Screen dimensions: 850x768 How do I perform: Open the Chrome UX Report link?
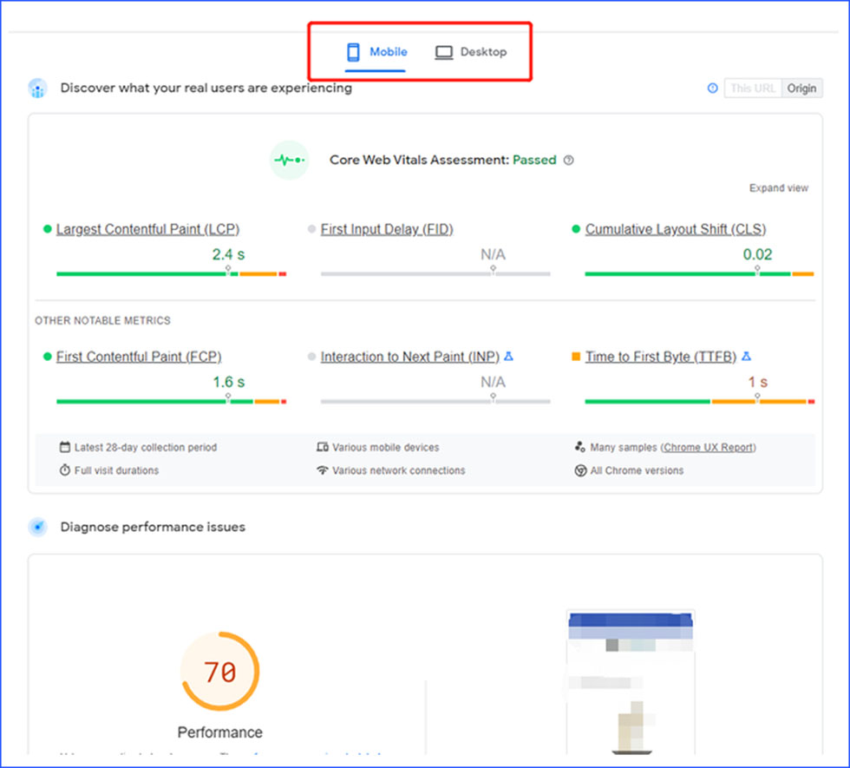(709, 448)
